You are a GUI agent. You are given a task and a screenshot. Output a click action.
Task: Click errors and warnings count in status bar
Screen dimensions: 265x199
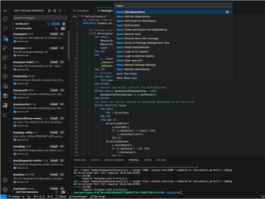[x=39, y=197]
